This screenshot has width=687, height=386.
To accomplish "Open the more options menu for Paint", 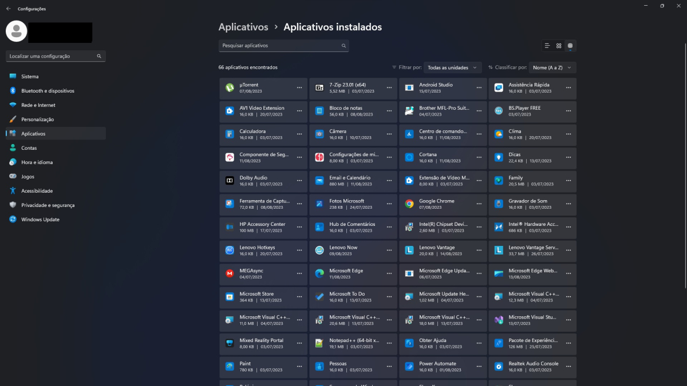I will coord(299,367).
